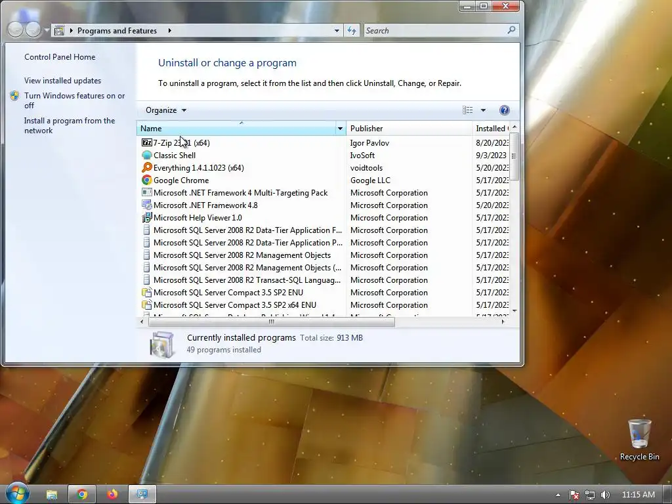The height and width of the screenshot is (504, 672).
Task: Open Turn Windows features on or off
Action: [75, 100]
